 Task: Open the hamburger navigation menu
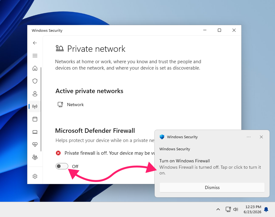[x=35, y=56]
